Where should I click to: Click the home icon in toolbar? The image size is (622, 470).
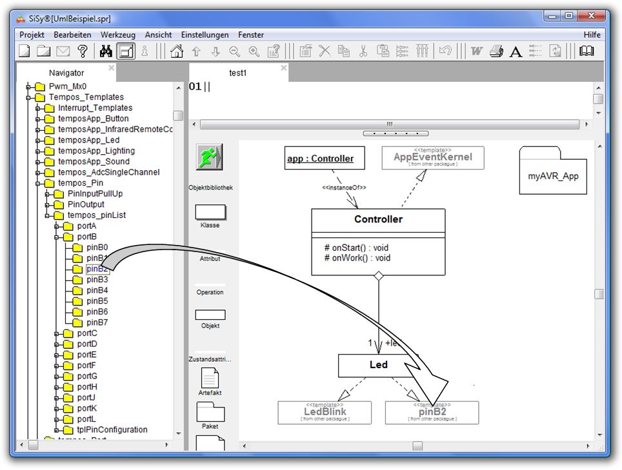coord(177,52)
